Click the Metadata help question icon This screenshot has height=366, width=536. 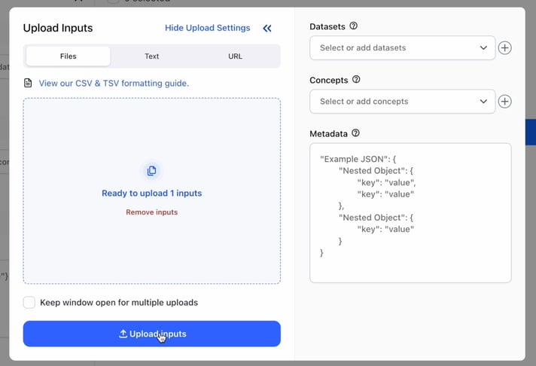[355, 133]
